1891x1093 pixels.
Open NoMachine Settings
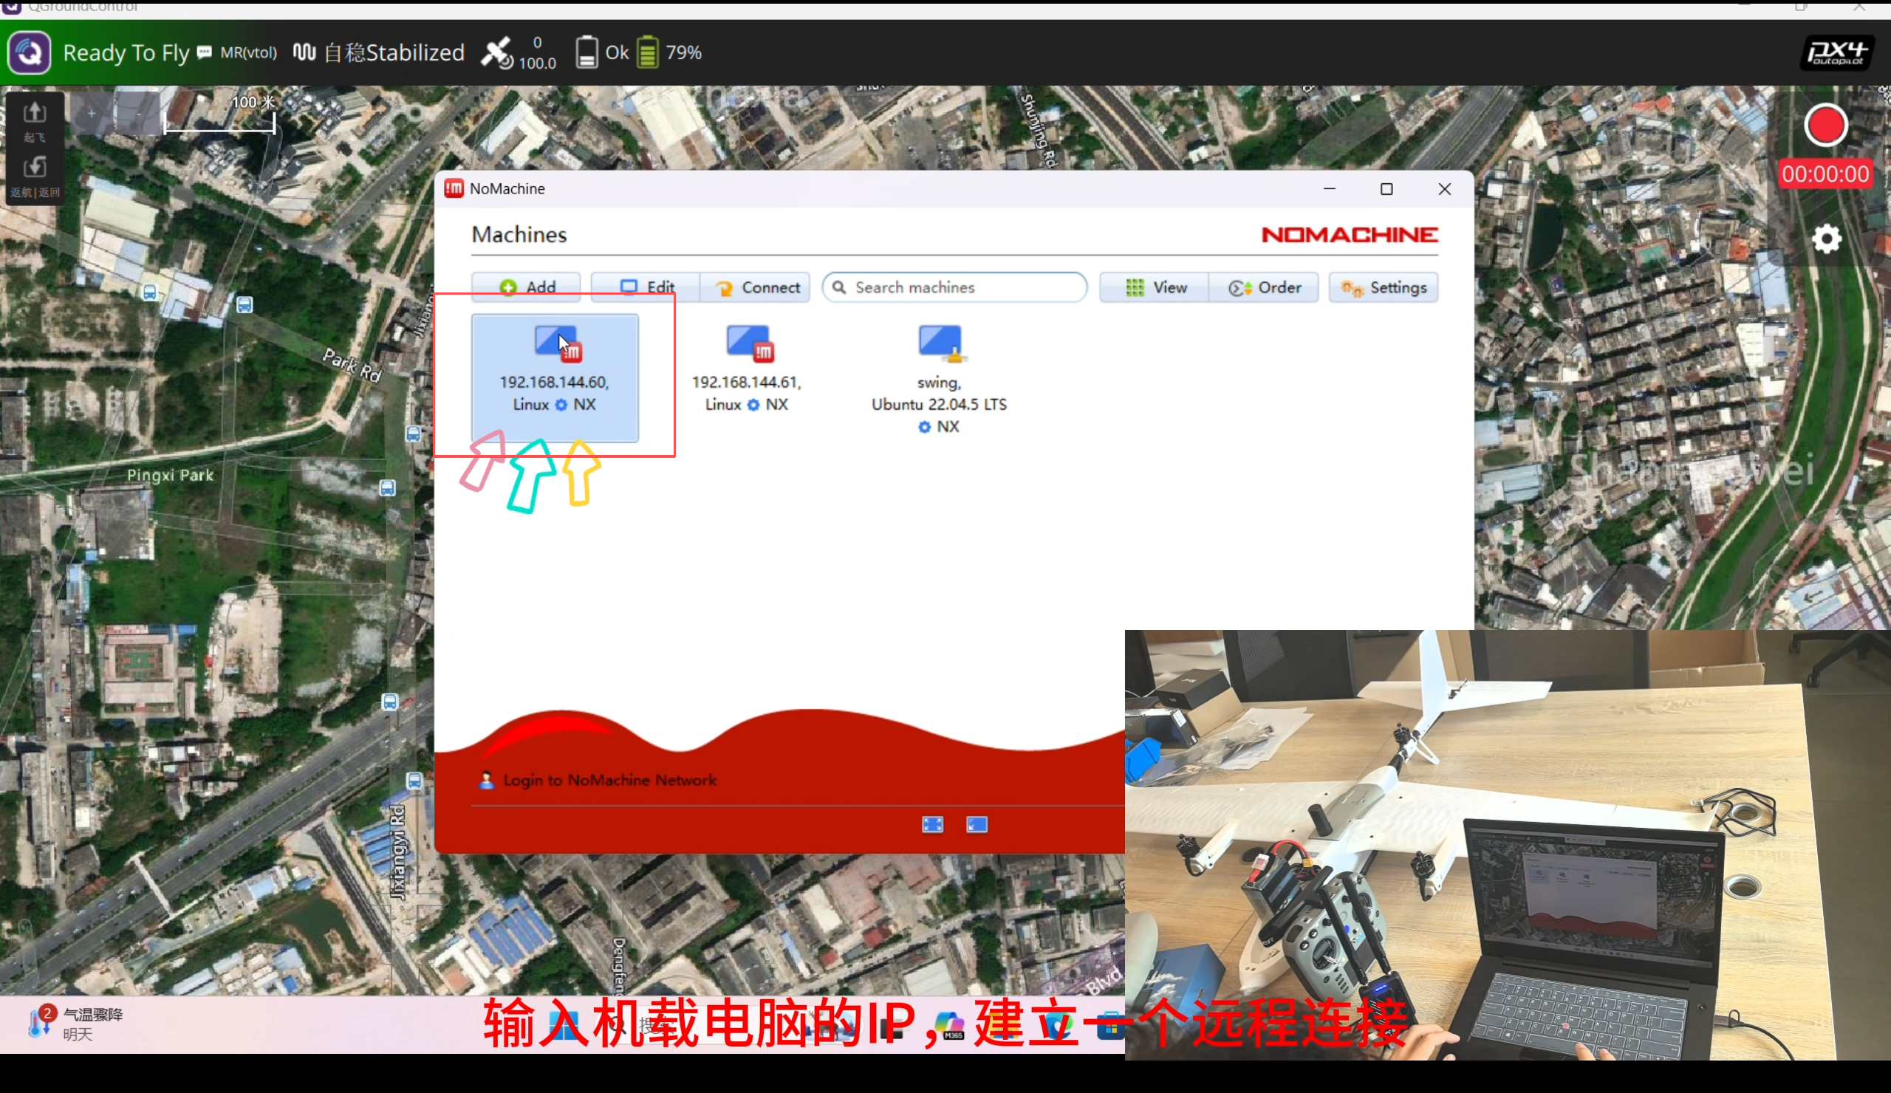click(1384, 287)
